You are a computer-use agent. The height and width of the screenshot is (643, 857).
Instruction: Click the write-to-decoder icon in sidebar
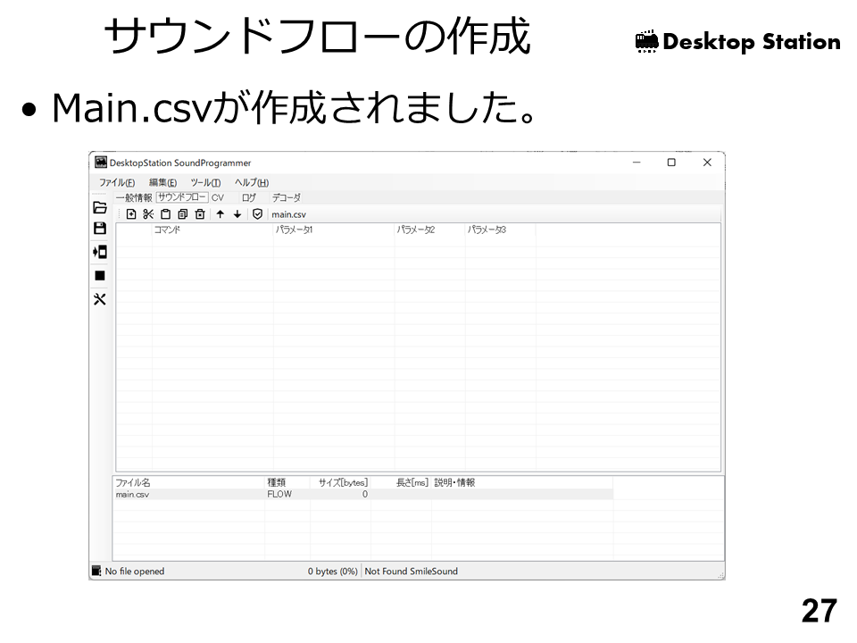point(100,252)
